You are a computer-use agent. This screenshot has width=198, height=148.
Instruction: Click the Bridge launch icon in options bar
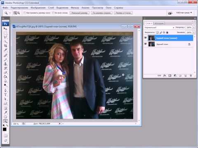pyautogui.click(x=170, y=13)
